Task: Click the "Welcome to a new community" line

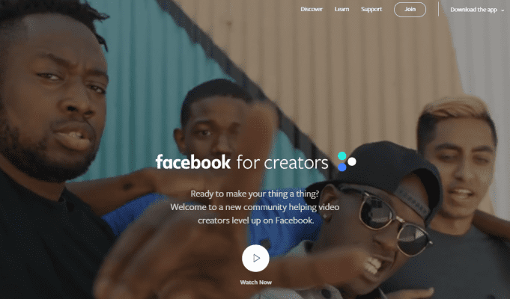Action: point(255,207)
